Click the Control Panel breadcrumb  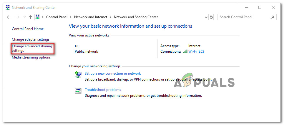coord(57,17)
